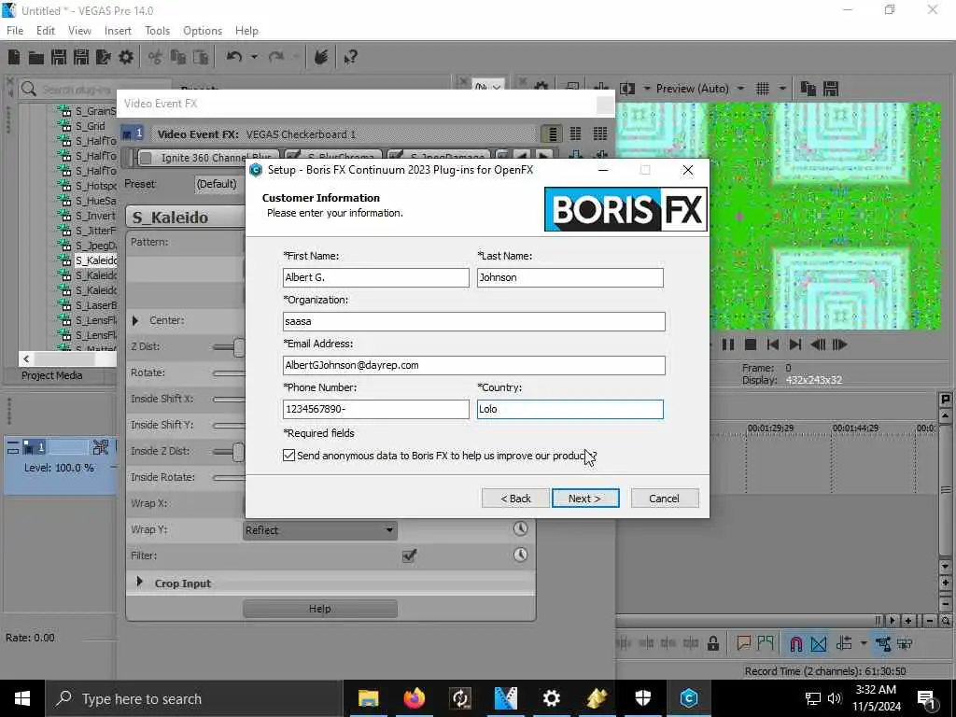This screenshot has width=956, height=717.
Task: Click the Insert Region icon
Action: click(x=766, y=644)
